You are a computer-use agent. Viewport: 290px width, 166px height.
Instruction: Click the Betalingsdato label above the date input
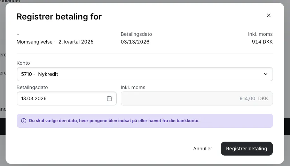click(32, 87)
